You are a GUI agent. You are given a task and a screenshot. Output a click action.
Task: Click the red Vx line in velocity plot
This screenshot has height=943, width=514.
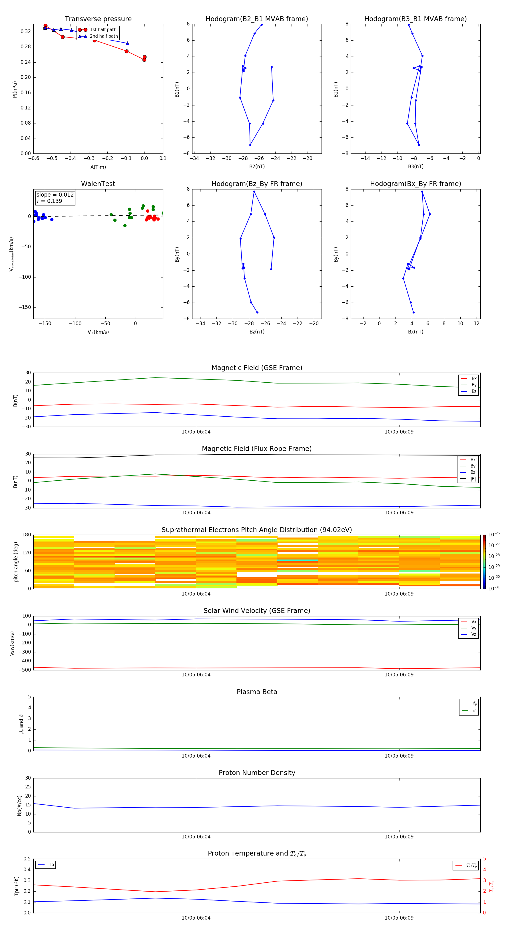pyautogui.click(x=257, y=668)
